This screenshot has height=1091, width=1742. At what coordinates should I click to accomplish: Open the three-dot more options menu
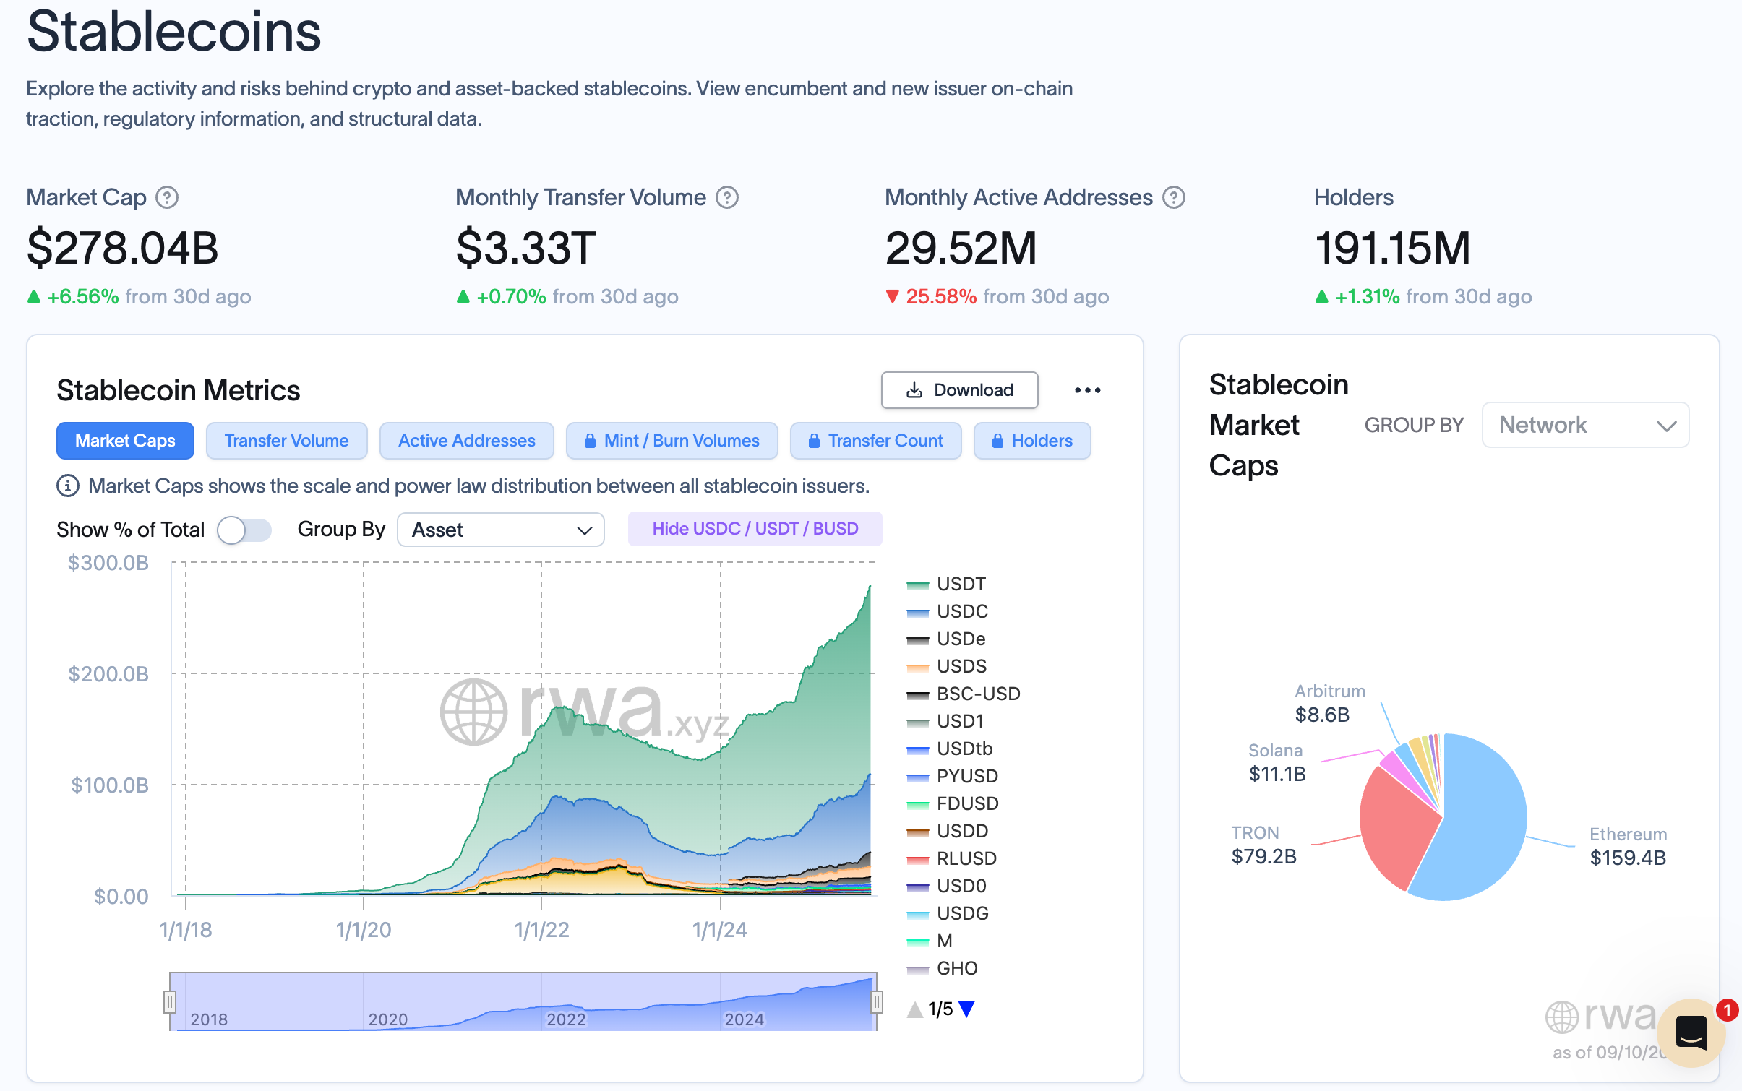[x=1086, y=390]
